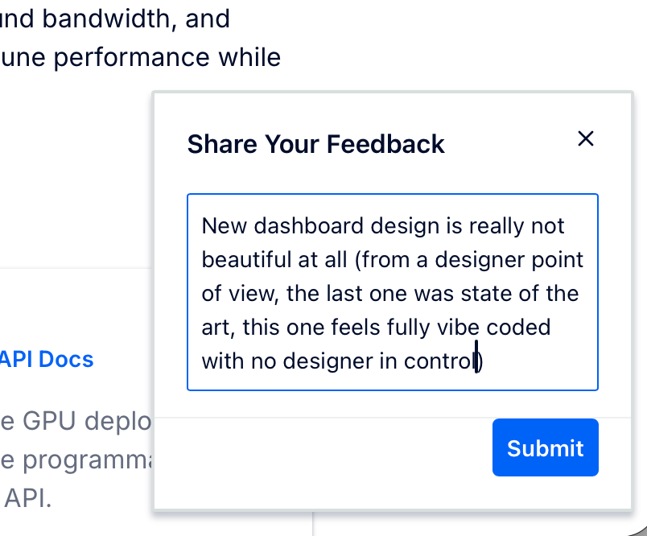Viewport: 647px width, 536px height.
Task: Focus the feedback message text area
Action: tap(393, 292)
